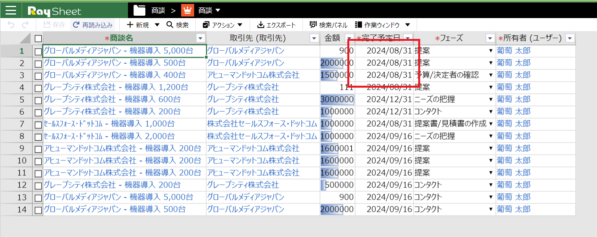Open the hamburger main menu
The height and width of the screenshot is (237, 597).
pos(11,11)
